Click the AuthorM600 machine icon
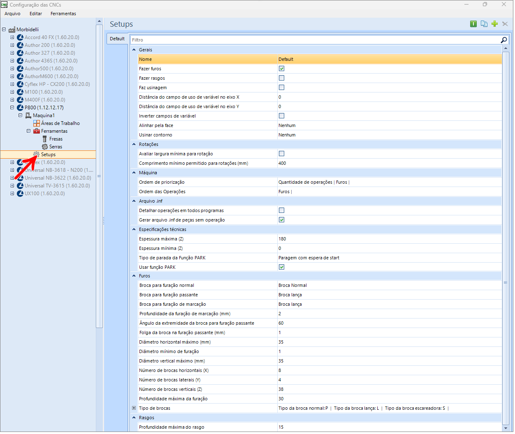The image size is (515, 434). pos(20,76)
